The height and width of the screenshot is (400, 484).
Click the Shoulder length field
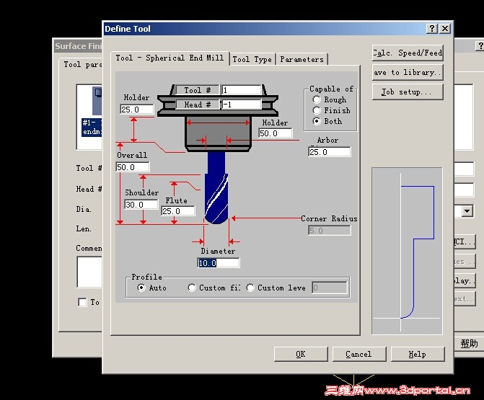pyautogui.click(x=141, y=205)
